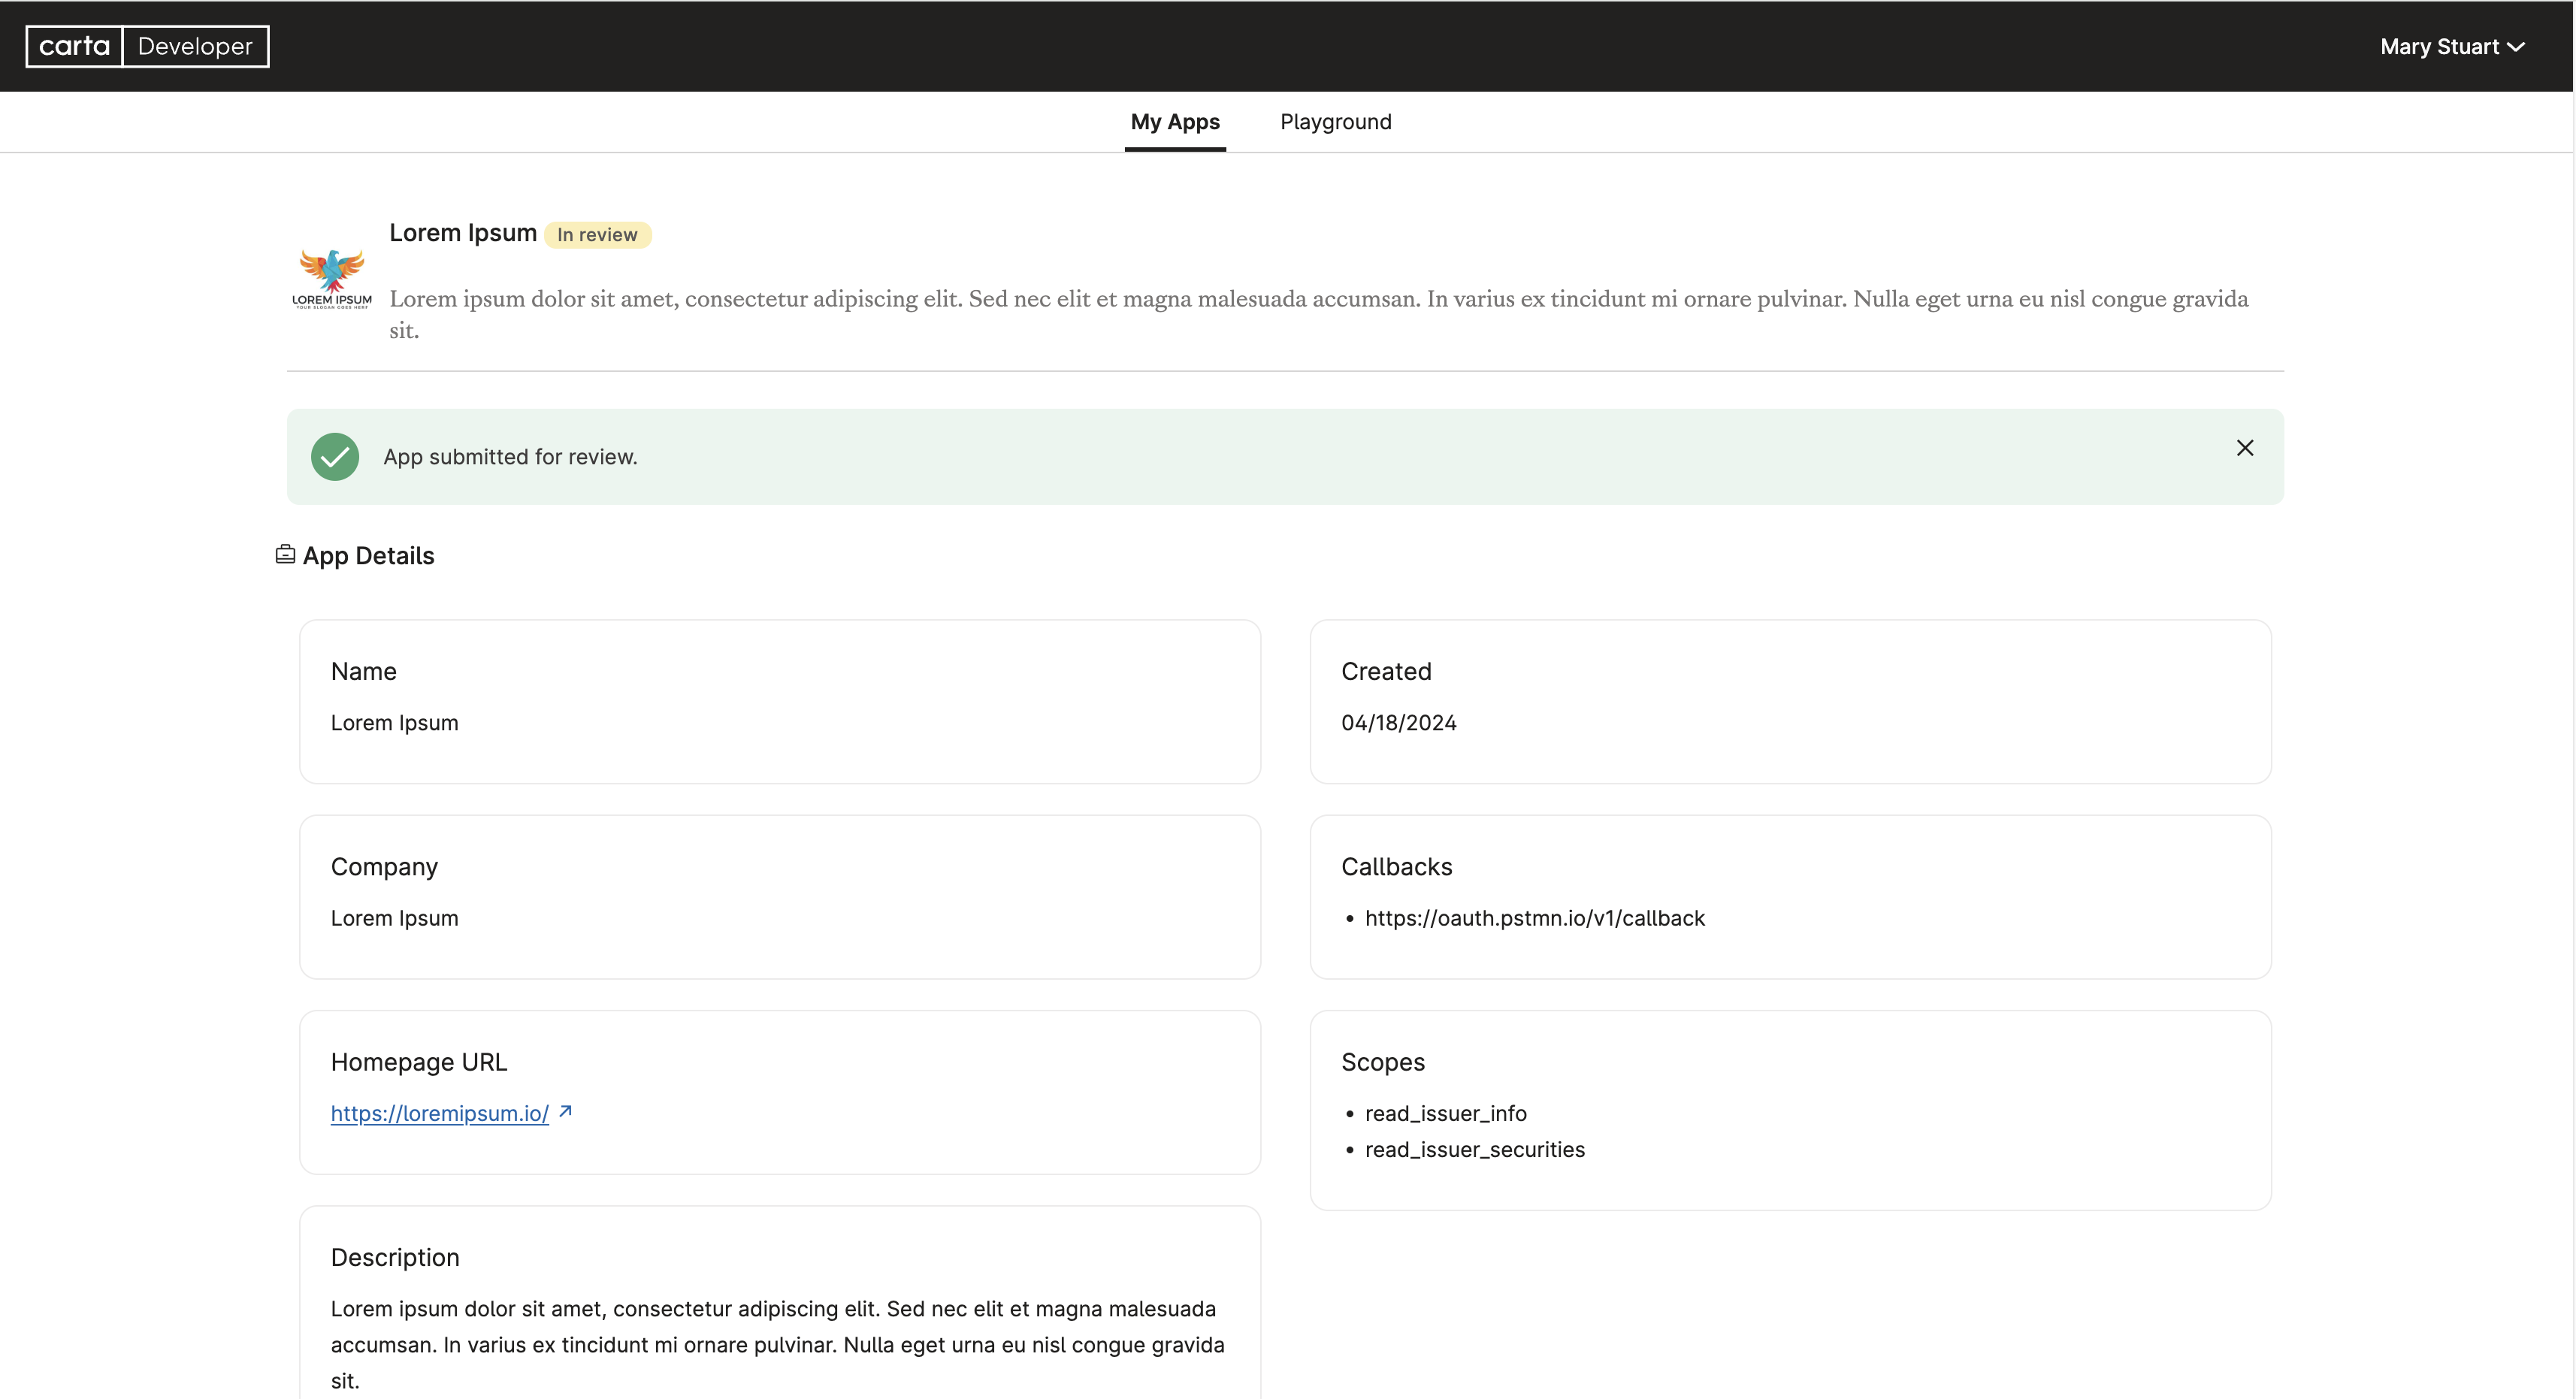Click the Created date 04/18/2024
Viewport: 2576px width, 1399px height.
(x=1398, y=723)
